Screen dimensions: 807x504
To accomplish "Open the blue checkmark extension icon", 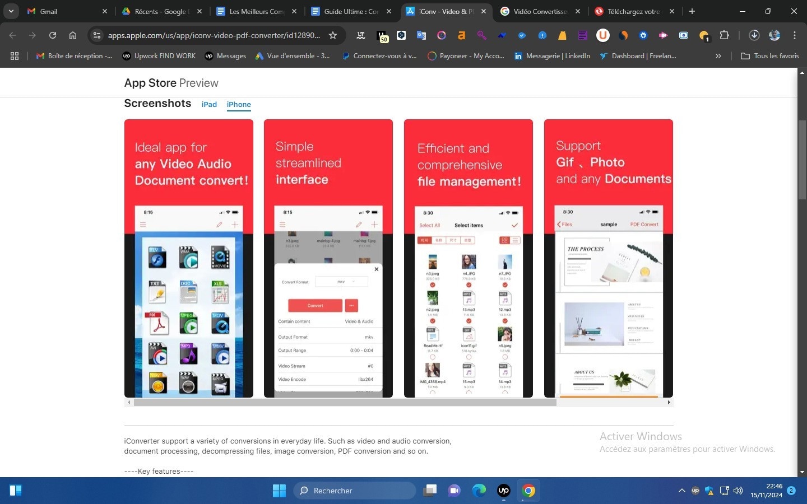I will click(522, 35).
